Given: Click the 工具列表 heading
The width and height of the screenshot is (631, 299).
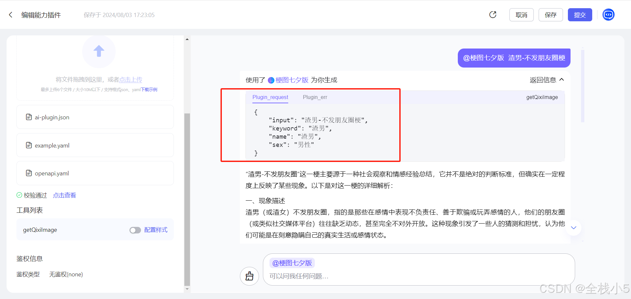Looking at the screenshot, I should [x=30, y=210].
